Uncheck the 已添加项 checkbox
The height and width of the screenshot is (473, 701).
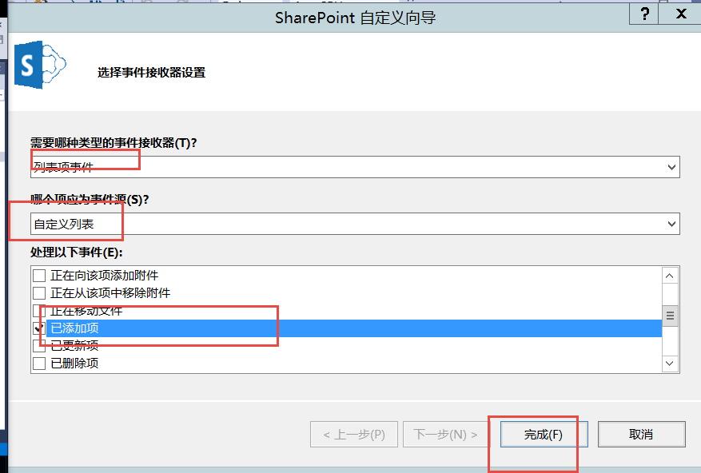tap(39, 328)
